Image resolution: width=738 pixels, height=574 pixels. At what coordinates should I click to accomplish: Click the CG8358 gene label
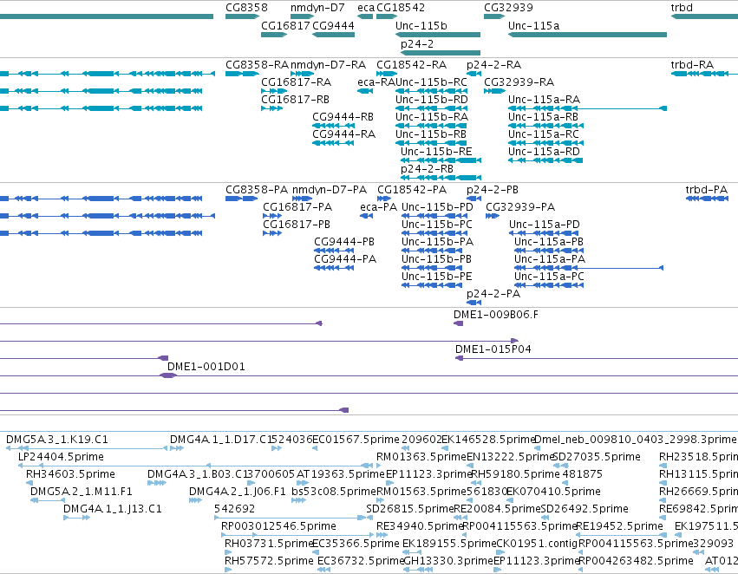pos(246,8)
